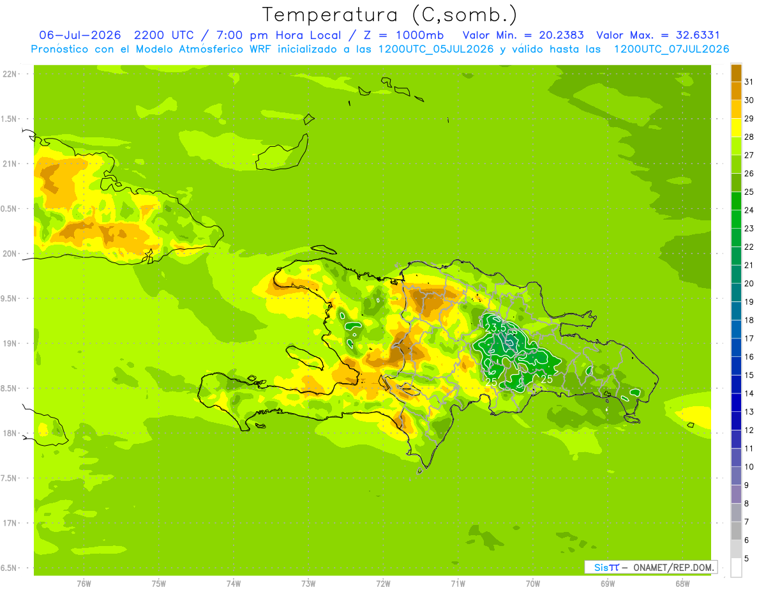Click the legend value "15"

749,375
